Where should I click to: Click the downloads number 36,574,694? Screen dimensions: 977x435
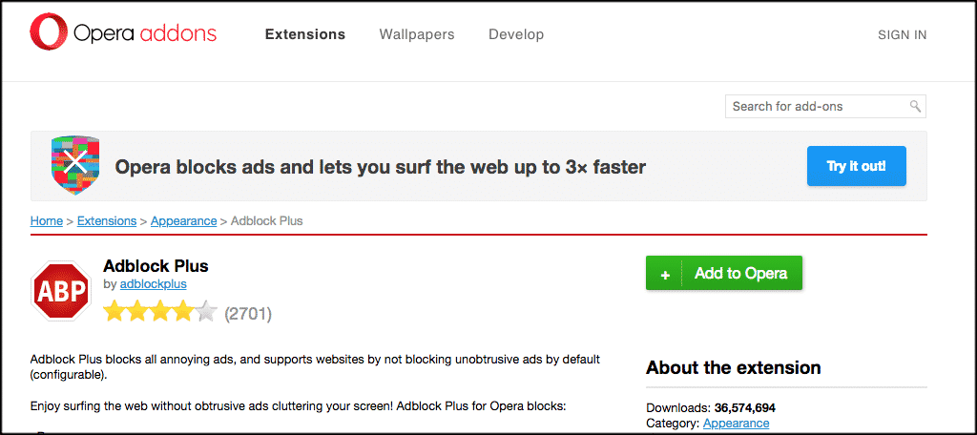744,409
